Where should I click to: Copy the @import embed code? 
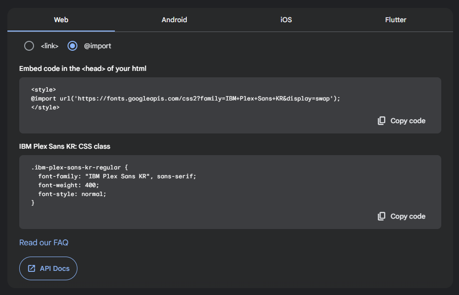(x=401, y=121)
